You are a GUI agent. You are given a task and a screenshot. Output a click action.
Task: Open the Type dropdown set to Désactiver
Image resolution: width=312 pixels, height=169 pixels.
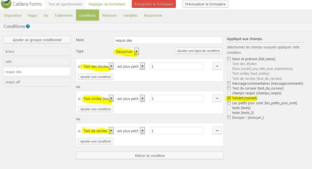click(x=126, y=52)
